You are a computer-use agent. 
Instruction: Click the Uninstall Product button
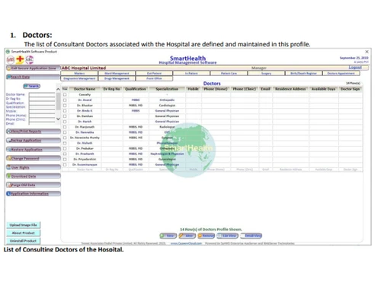(x=23, y=241)
